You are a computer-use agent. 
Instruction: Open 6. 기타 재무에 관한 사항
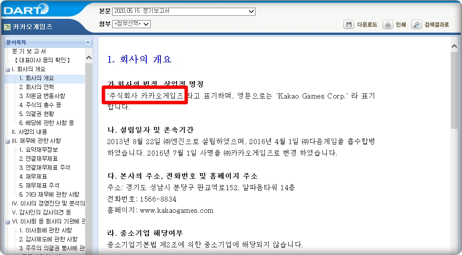[x=49, y=194]
